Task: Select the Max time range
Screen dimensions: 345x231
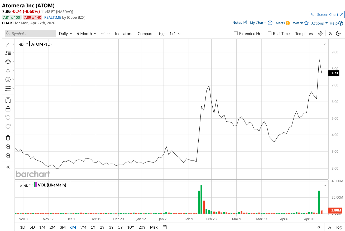Action: pyautogui.click(x=154, y=227)
